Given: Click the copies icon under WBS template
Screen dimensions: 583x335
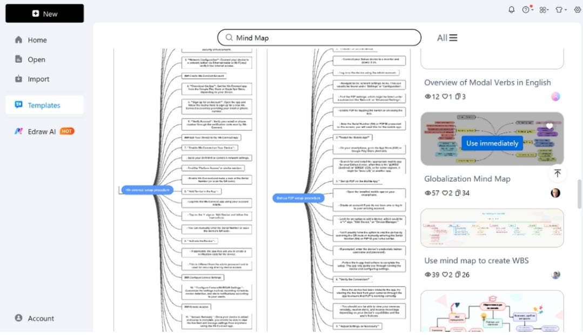Looking at the screenshot, I should [458, 275].
